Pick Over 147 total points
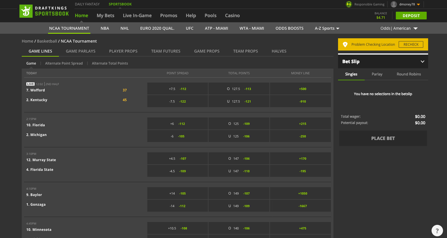447x238 pixels. (x=239, y=159)
